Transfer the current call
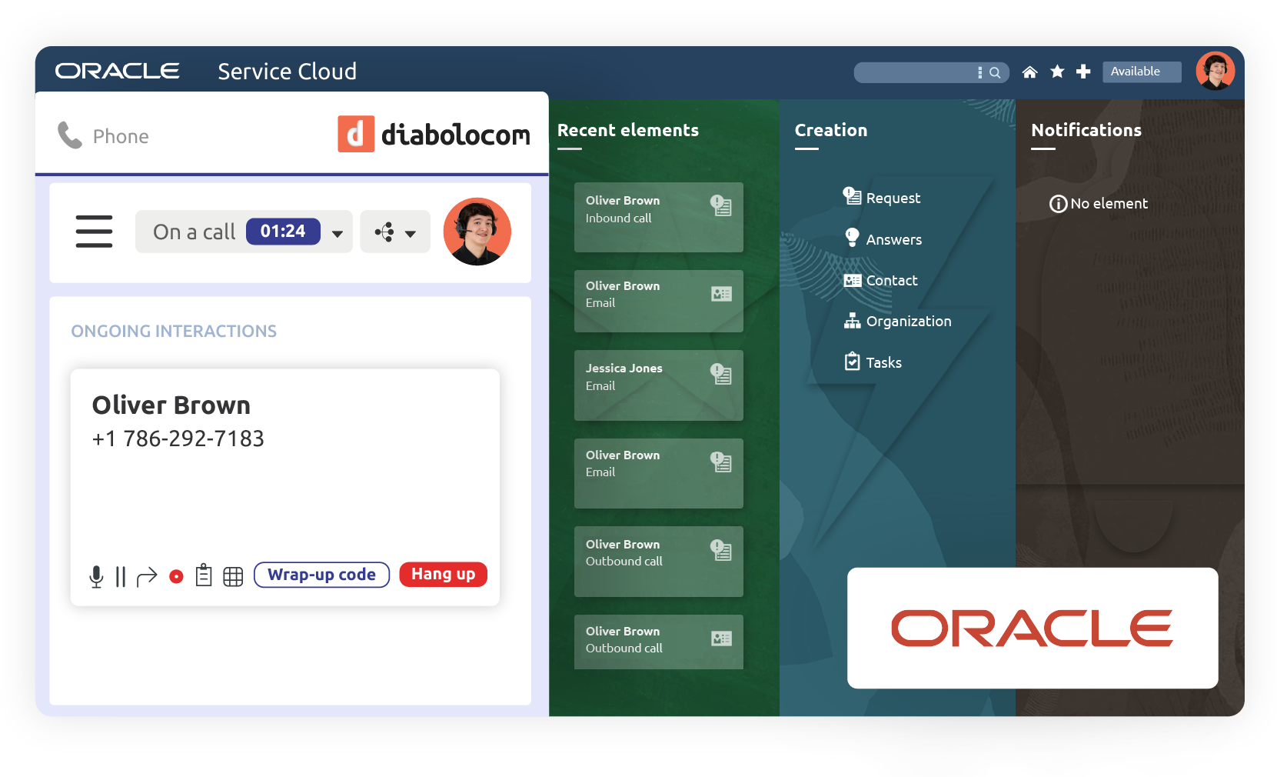This screenshot has width=1277, height=777. pyautogui.click(x=147, y=575)
